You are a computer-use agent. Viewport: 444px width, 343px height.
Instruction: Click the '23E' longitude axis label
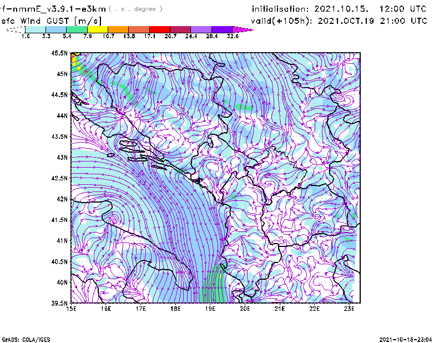coord(349,309)
